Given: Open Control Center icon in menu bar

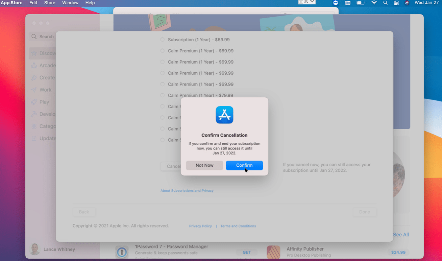Looking at the screenshot, I should pos(396,3).
